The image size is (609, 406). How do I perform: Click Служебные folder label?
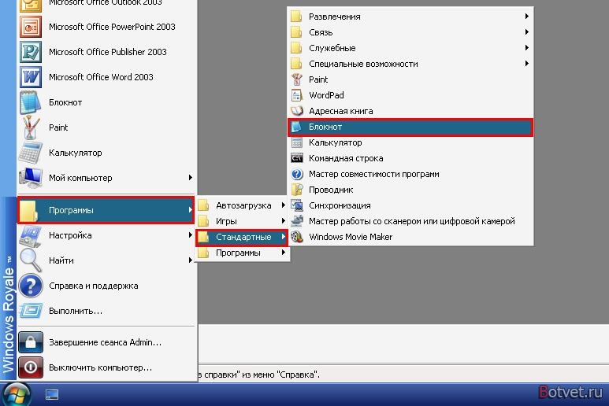[x=332, y=48]
